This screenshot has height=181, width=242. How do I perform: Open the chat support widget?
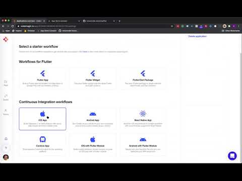coord(232,156)
